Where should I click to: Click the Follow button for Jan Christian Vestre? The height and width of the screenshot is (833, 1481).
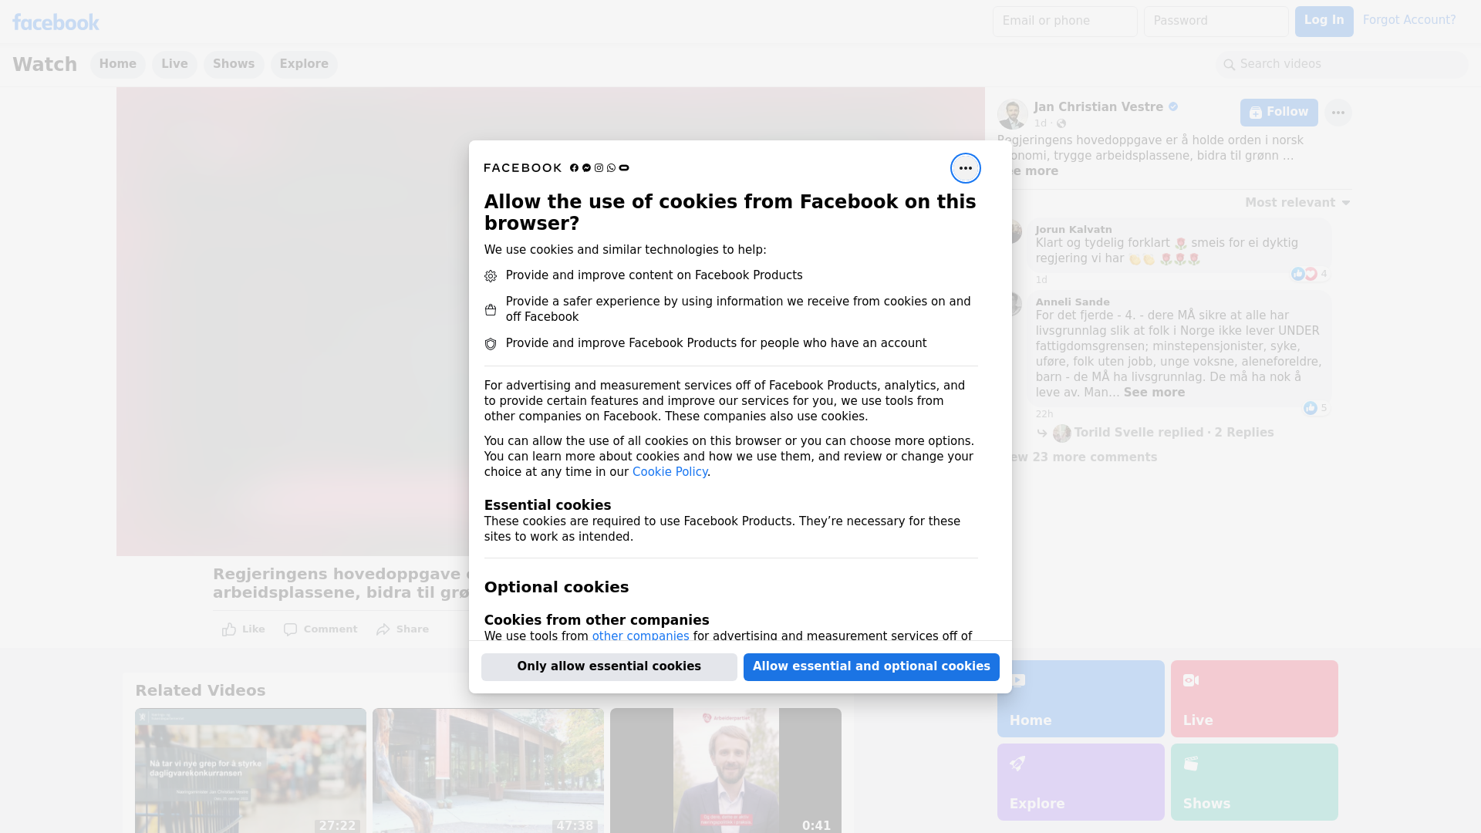pos(1279,113)
